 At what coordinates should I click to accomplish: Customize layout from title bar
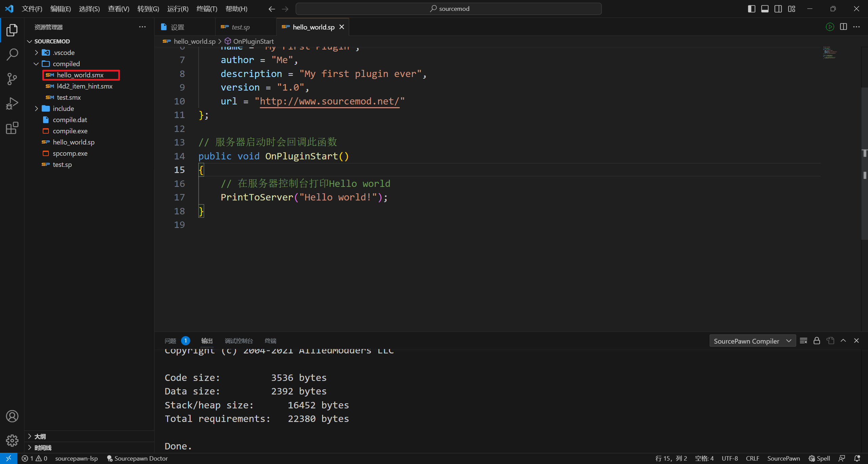click(791, 9)
